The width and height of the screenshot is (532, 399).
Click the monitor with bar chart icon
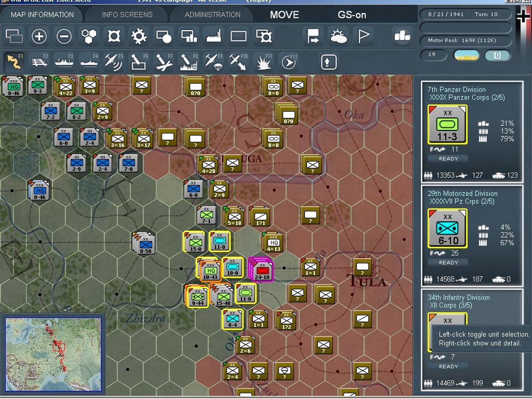pos(189,36)
